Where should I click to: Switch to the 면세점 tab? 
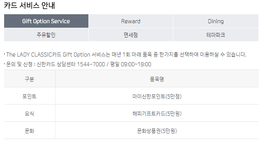131,35
